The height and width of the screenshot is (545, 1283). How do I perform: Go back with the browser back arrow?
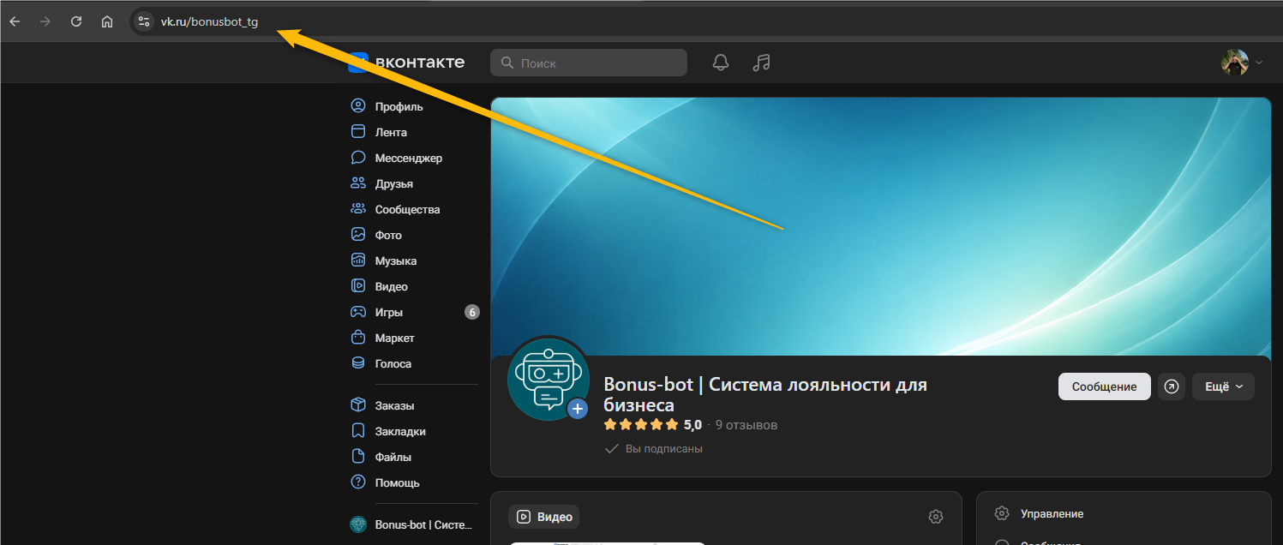pos(15,21)
